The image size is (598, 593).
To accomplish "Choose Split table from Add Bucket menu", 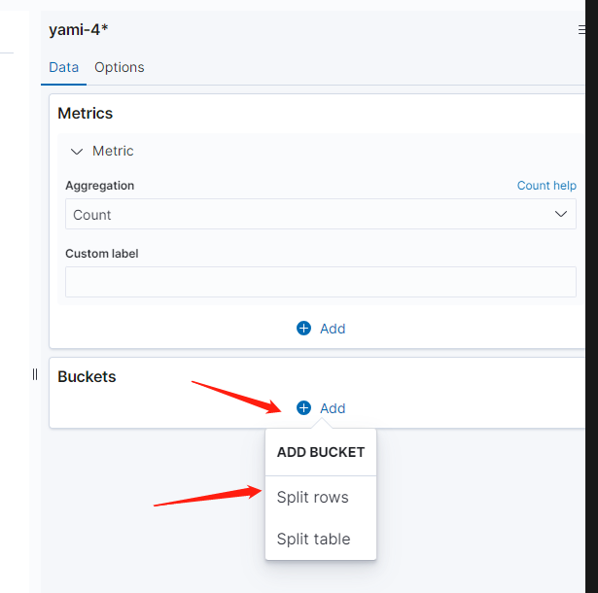I will (x=313, y=540).
